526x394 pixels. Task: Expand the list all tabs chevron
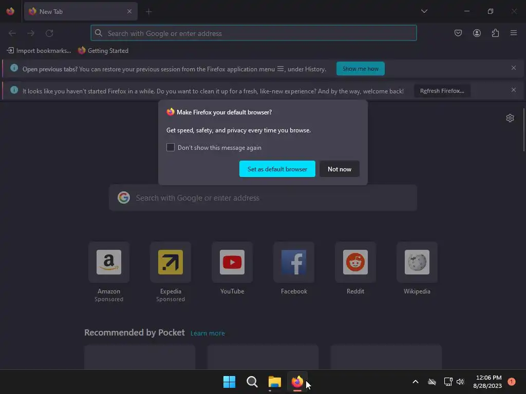(424, 11)
